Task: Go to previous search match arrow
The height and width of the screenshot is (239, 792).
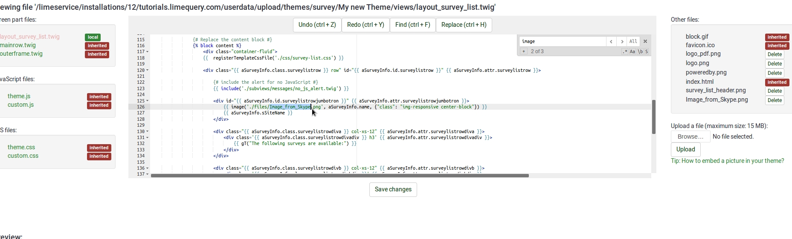Action: coord(611,41)
